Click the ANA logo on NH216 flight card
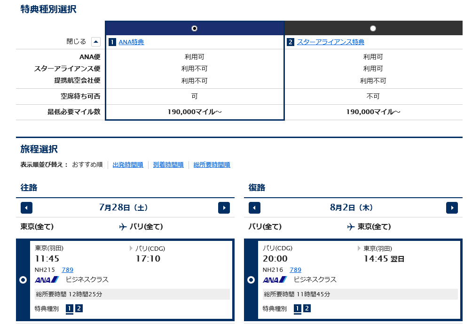This screenshot has width=472, height=324. (275, 280)
